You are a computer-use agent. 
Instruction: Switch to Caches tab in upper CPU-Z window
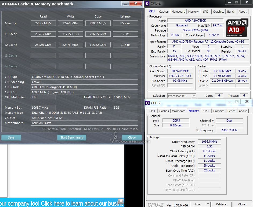click(x=164, y=12)
